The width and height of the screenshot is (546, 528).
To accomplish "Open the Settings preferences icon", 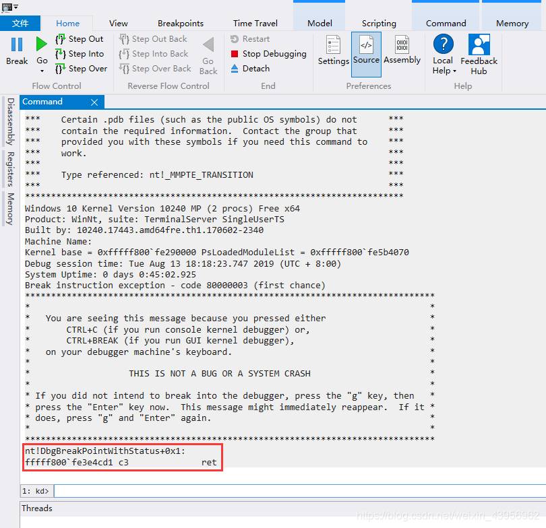I will [333, 51].
